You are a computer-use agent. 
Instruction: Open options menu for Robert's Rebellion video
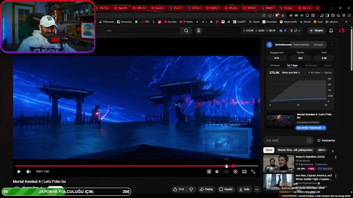click(336, 157)
